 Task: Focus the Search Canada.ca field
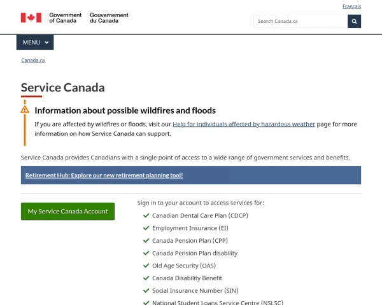(301, 22)
